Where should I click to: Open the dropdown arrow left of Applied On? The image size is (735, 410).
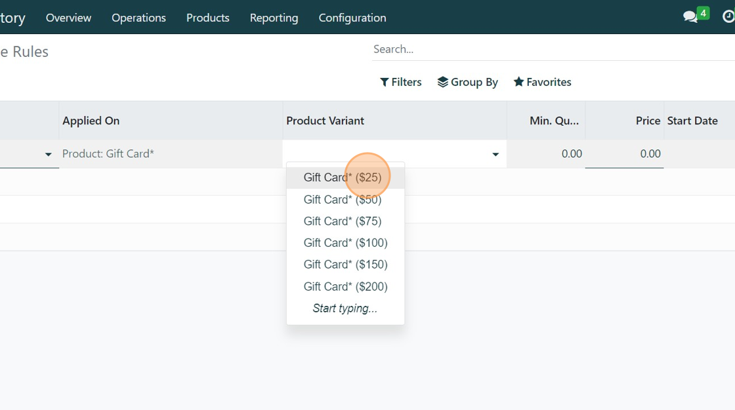click(x=48, y=155)
